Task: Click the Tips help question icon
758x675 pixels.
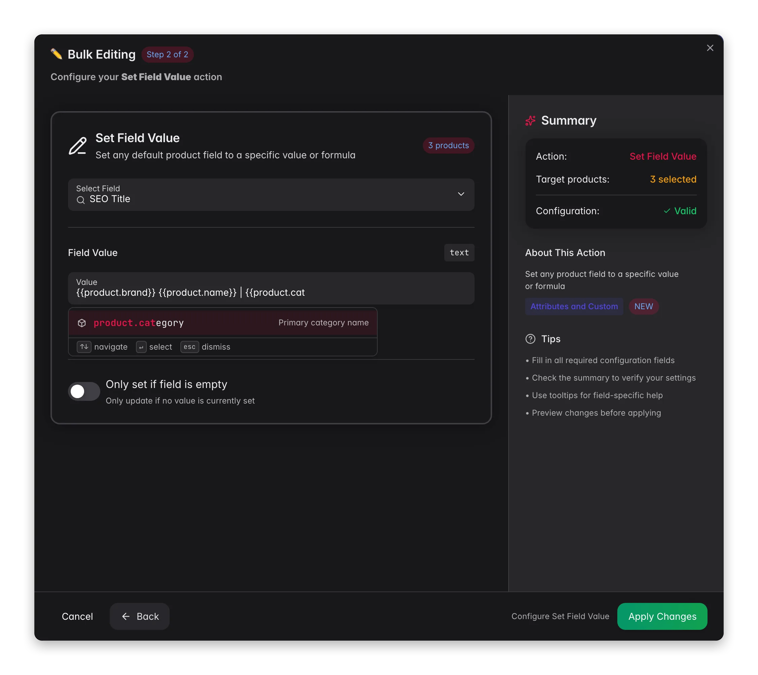Action: tap(530, 339)
